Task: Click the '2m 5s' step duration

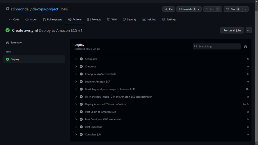Action: click(x=246, y=104)
